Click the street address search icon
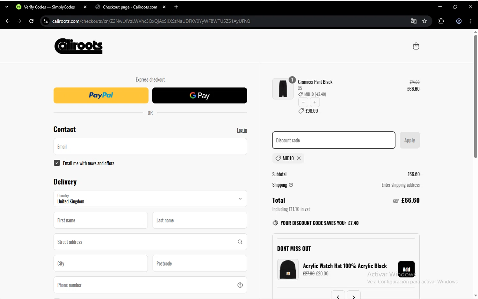The image size is (478, 299). point(240,242)
